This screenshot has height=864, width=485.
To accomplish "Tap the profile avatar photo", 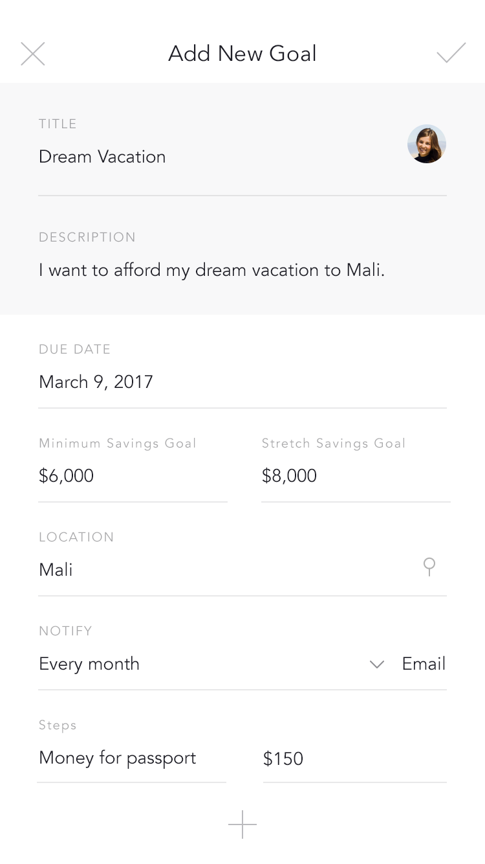I will coord(427,144).
